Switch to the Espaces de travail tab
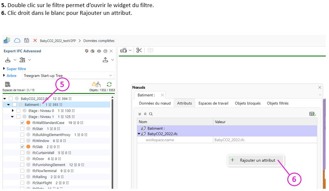Screen dimensions: 329x191 coord(213,103)
